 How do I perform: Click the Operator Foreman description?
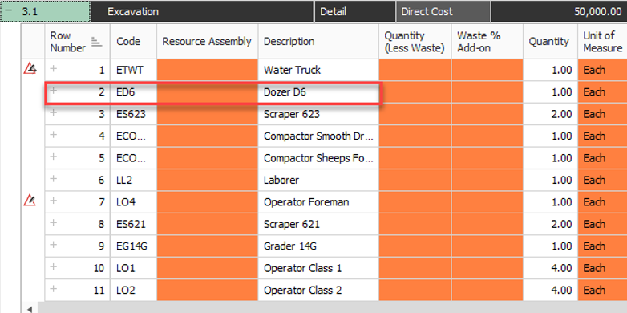pos(306,202)
